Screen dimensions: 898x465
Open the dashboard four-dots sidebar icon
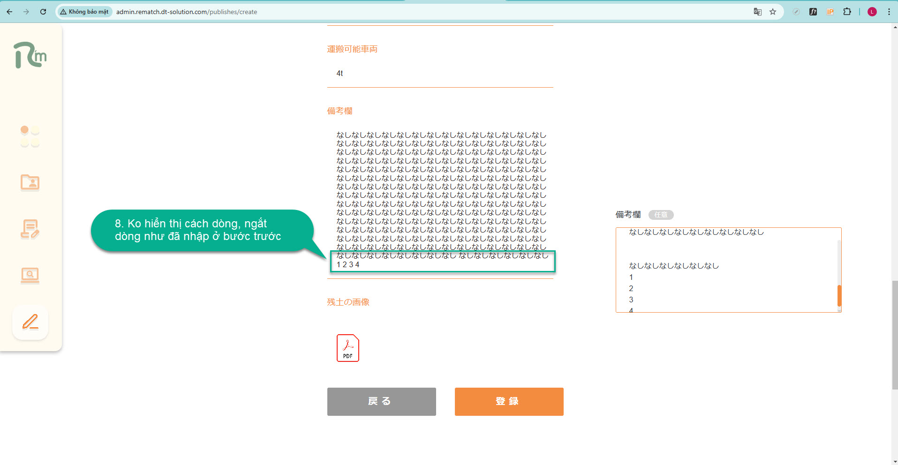tap(30, 136)
